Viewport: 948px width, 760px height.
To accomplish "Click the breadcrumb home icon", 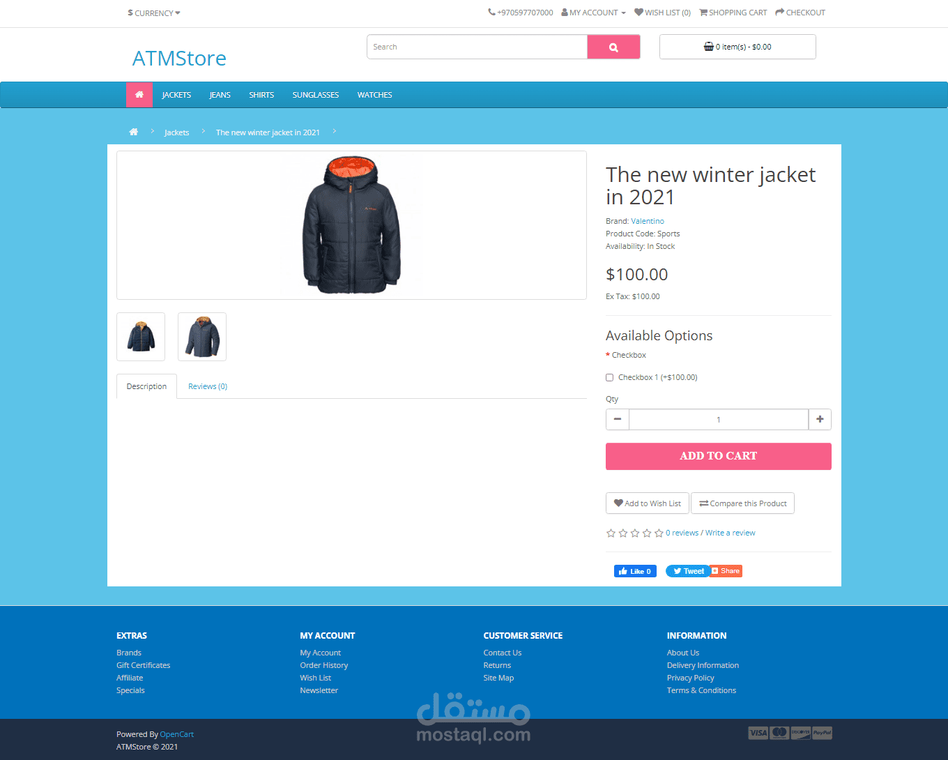I will pos(134,132).
